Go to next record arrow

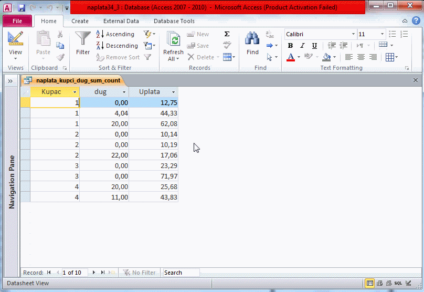94,273
